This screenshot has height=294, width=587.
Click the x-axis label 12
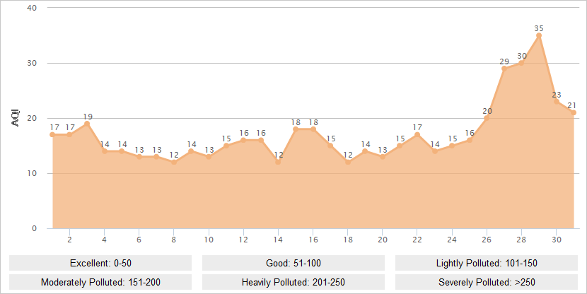243,240
